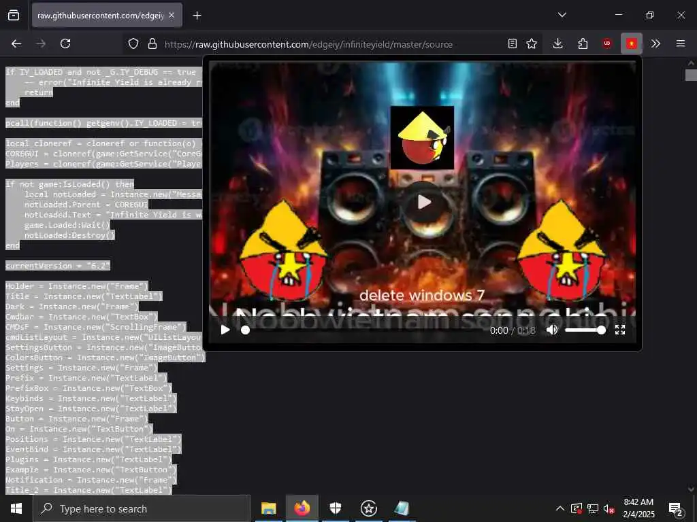The height and width of the screenshot is (522, 697).
Task: Open a new tab
Action: tap(197, 16)
